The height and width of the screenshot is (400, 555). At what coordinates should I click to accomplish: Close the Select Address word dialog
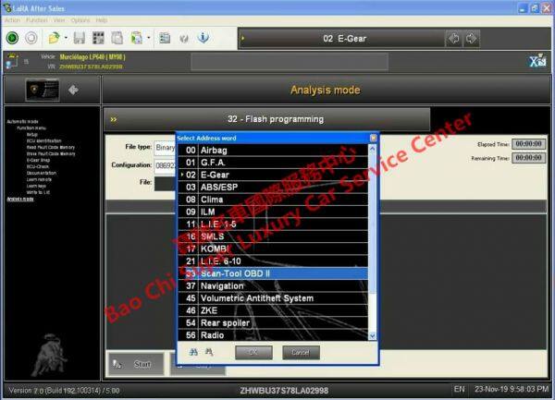pyautogui.click(x=374, y=138)
